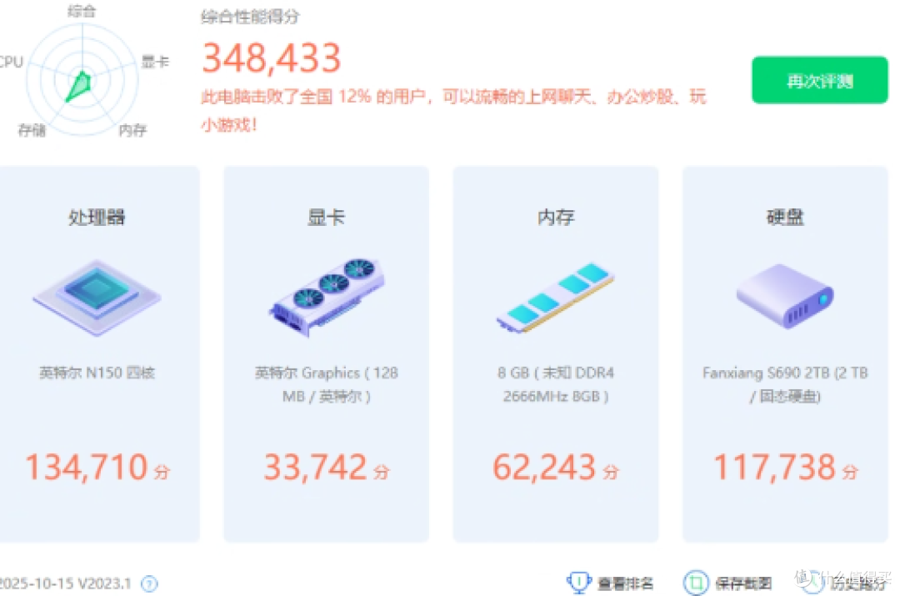Click the crop icon beside 保存截图
Image resolution: width=900 pixels, height=596 pixels.
[696, 583]
